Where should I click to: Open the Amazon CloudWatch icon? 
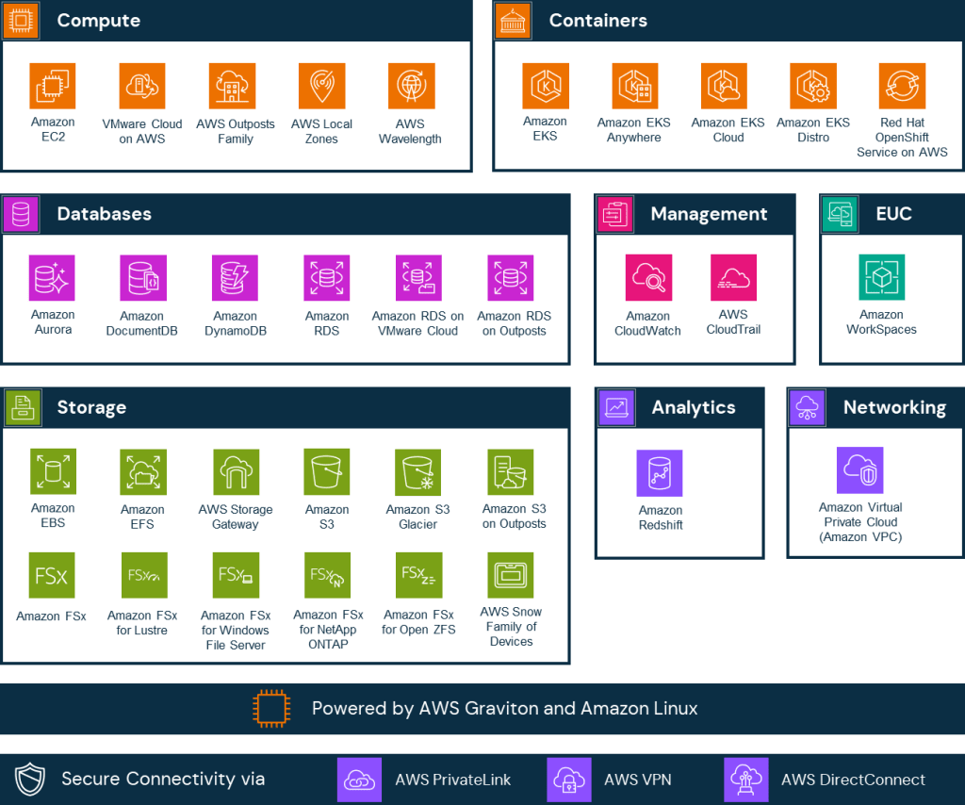648,277
